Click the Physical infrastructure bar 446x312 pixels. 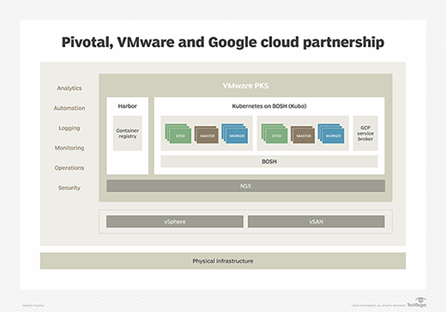(x=223, y=261)
